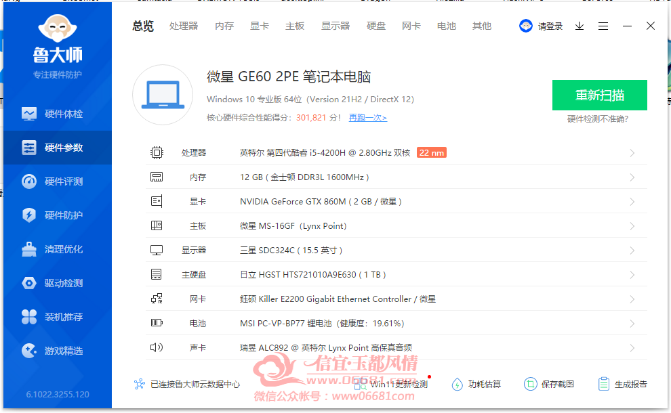Open 游戏精选 in sidebar
The image size is (671, 413).
[58, 351]
